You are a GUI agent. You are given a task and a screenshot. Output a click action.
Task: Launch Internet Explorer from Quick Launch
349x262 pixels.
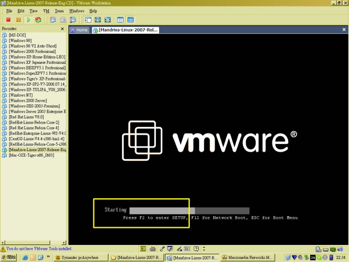(x=25, y=258)
